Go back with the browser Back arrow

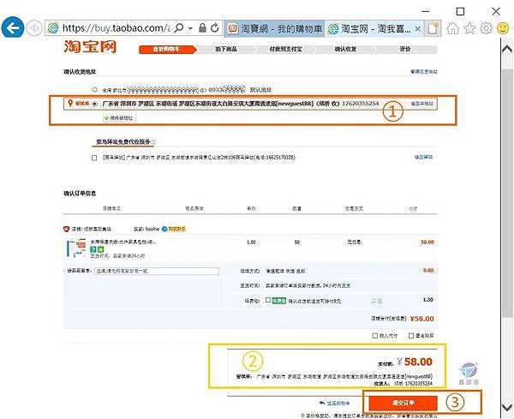13,28
